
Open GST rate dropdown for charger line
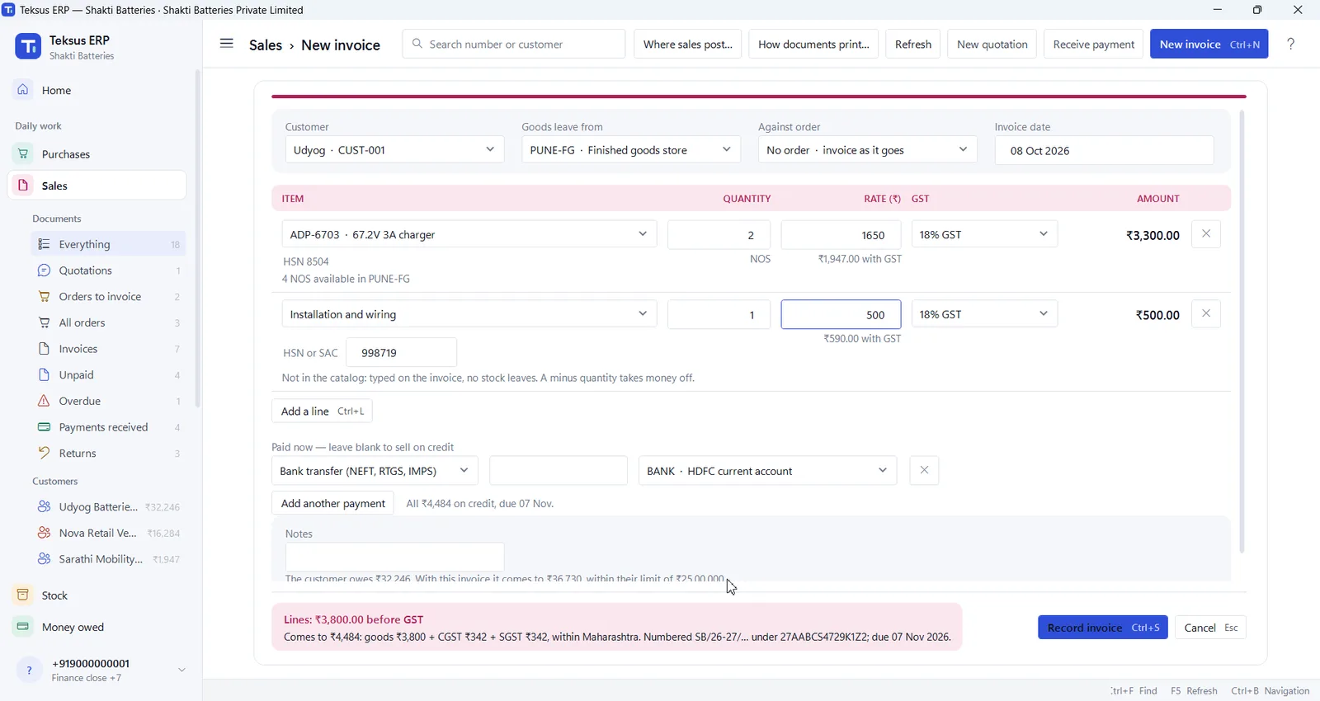tap(984, 234)
